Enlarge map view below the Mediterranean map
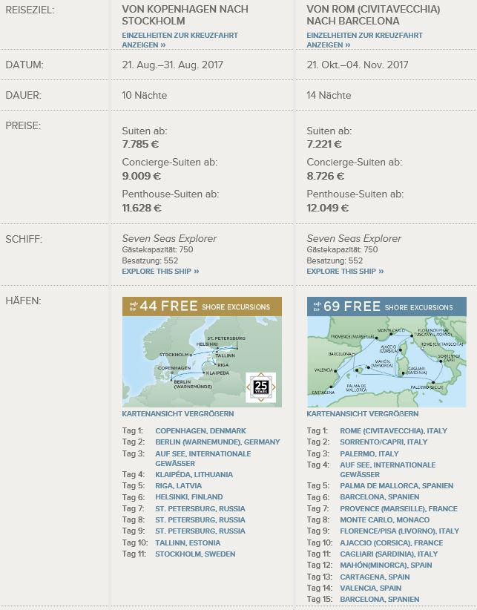This screenshot has height=610, width=477. pos(362,414)
